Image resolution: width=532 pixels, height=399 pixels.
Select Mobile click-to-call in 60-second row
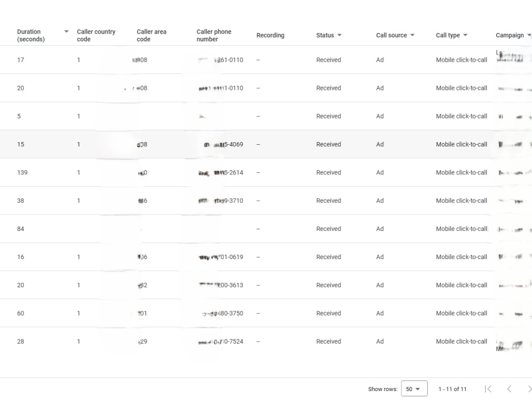coord(461,313)
